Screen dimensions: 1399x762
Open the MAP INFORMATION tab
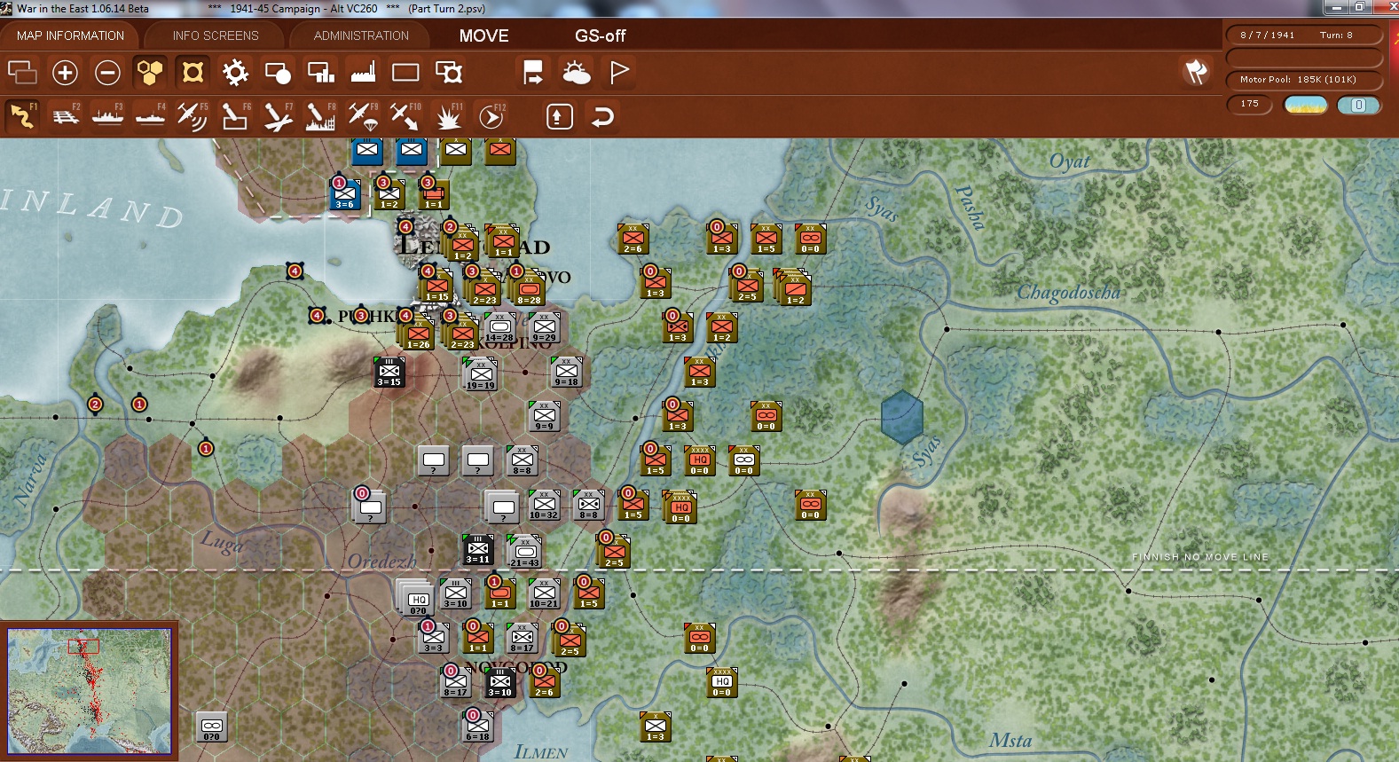(x=70, y=35)
